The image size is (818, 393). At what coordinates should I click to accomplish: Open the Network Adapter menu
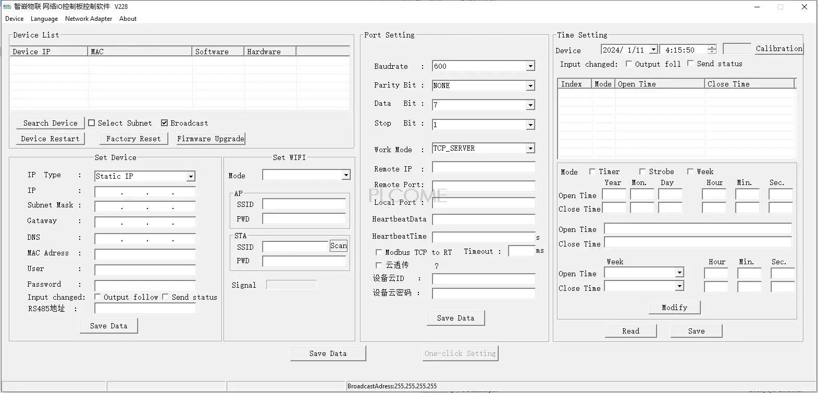[89, 19]
